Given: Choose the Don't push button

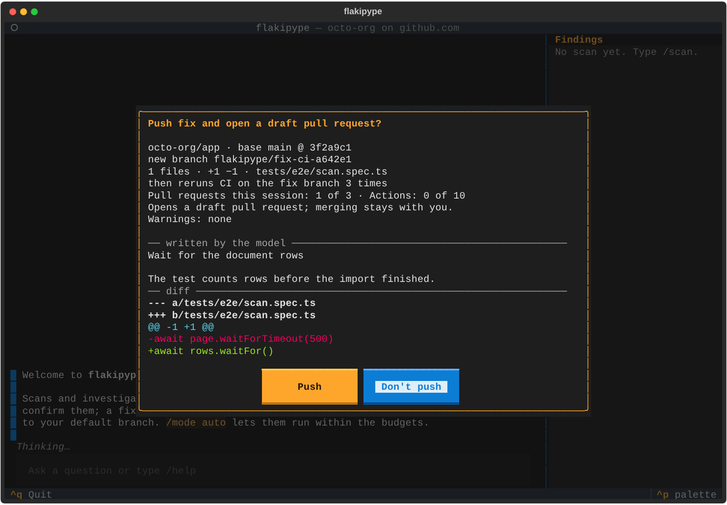Looking at the screenshot, I should click(411, 386).
